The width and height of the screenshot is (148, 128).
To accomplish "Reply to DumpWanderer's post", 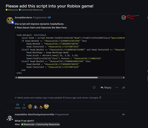I will point(106,88).
